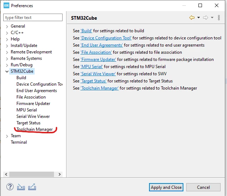This screenshot has width=227, height=196.
Task: Click the Apply and Close button
Action: coord(166,187)
